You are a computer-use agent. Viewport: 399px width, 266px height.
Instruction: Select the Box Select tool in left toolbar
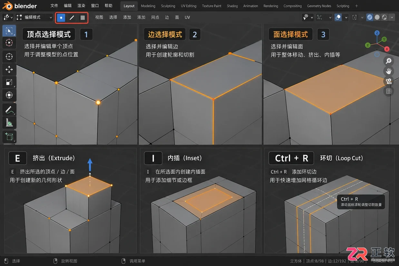[9, 31]
